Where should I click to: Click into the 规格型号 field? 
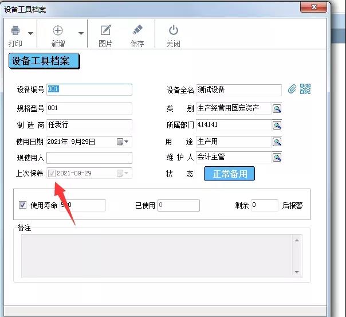click(x=89, y=108)
